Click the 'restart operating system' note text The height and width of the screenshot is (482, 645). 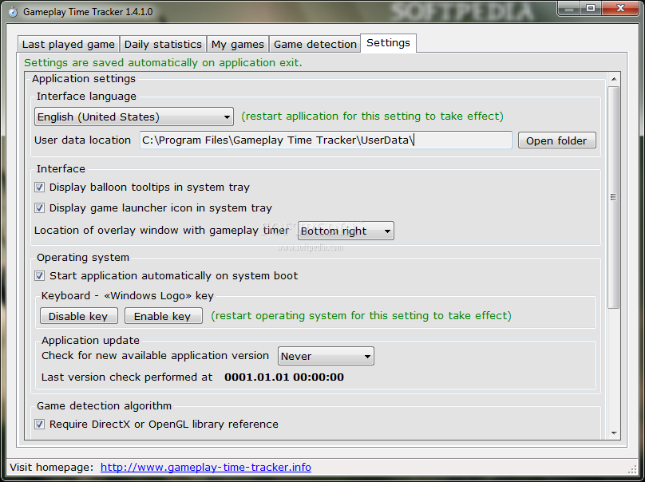pos(361,316)
